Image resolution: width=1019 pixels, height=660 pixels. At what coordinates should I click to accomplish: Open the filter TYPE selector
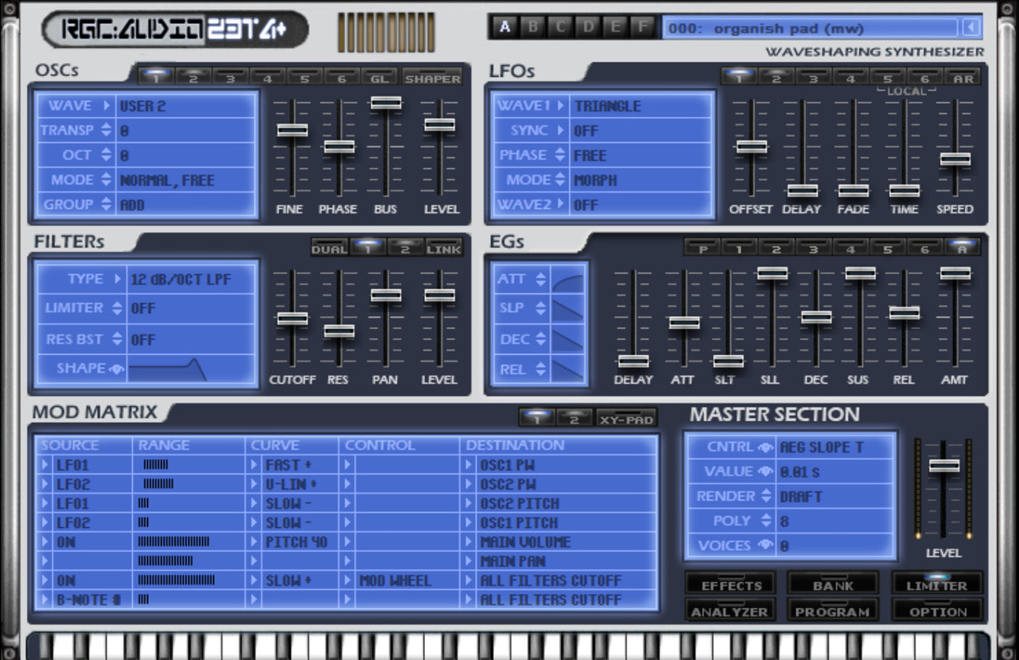coord(118,279)
